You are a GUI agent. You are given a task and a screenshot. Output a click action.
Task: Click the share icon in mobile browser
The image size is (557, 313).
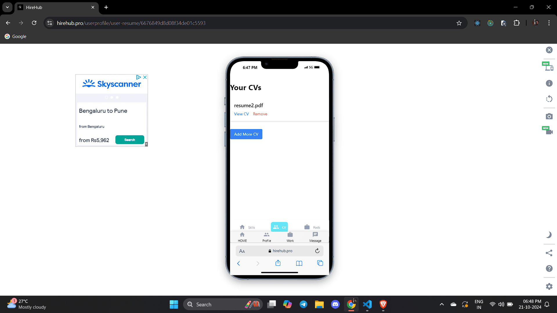click(x=278, y=263)
